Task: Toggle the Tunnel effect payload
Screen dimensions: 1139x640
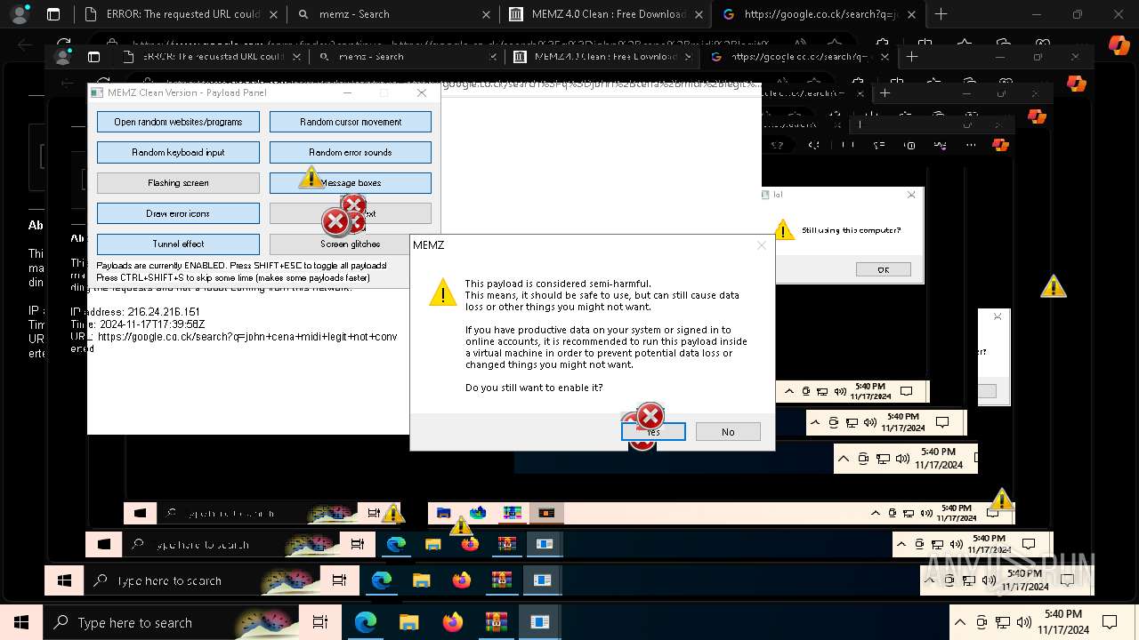Action: 178,244
